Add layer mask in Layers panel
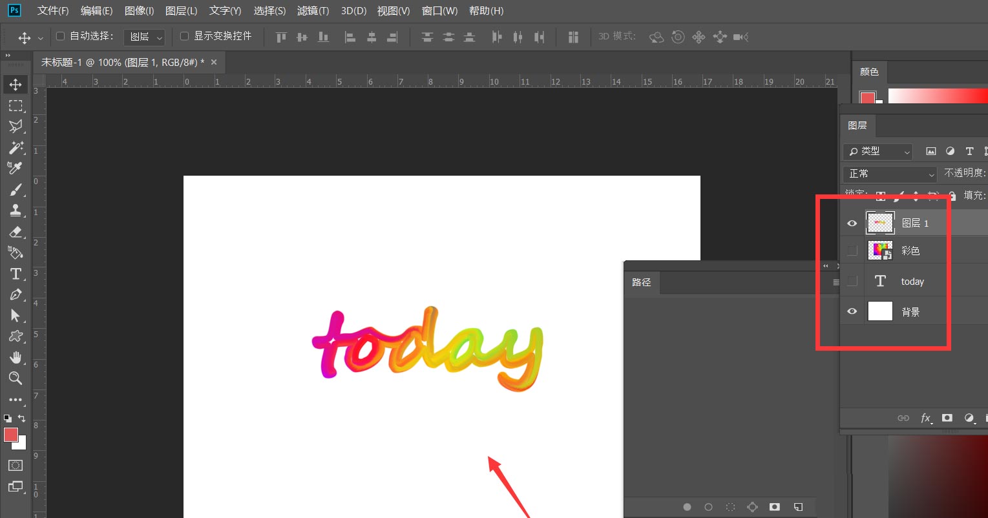The width and height of the screenshot is (988, 518). [x=947, y=418]
